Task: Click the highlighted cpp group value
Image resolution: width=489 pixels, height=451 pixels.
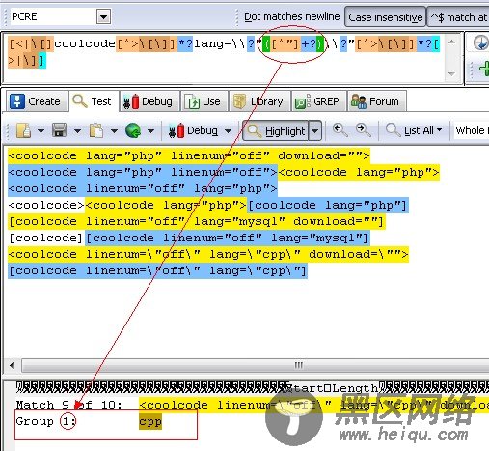Action: click(x=150, y=422)
